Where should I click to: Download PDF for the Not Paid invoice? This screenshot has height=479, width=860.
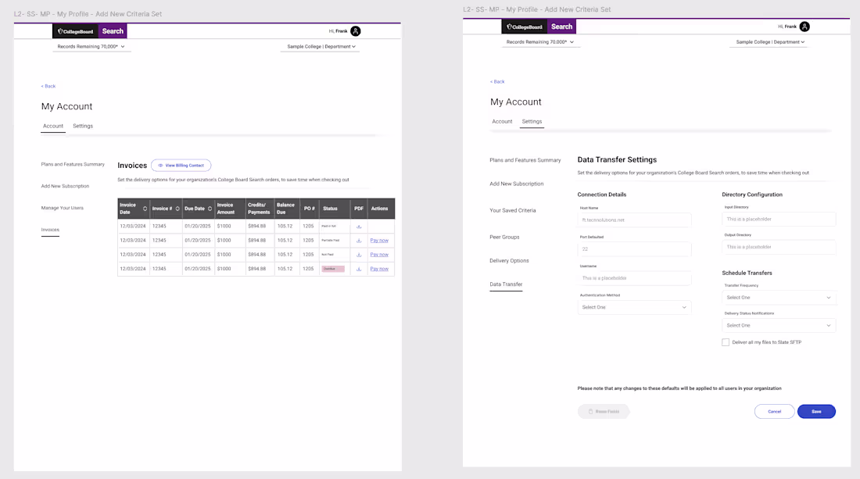[x=359, y=254]
